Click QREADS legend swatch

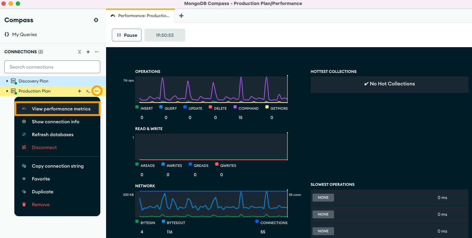click(190, 164)
